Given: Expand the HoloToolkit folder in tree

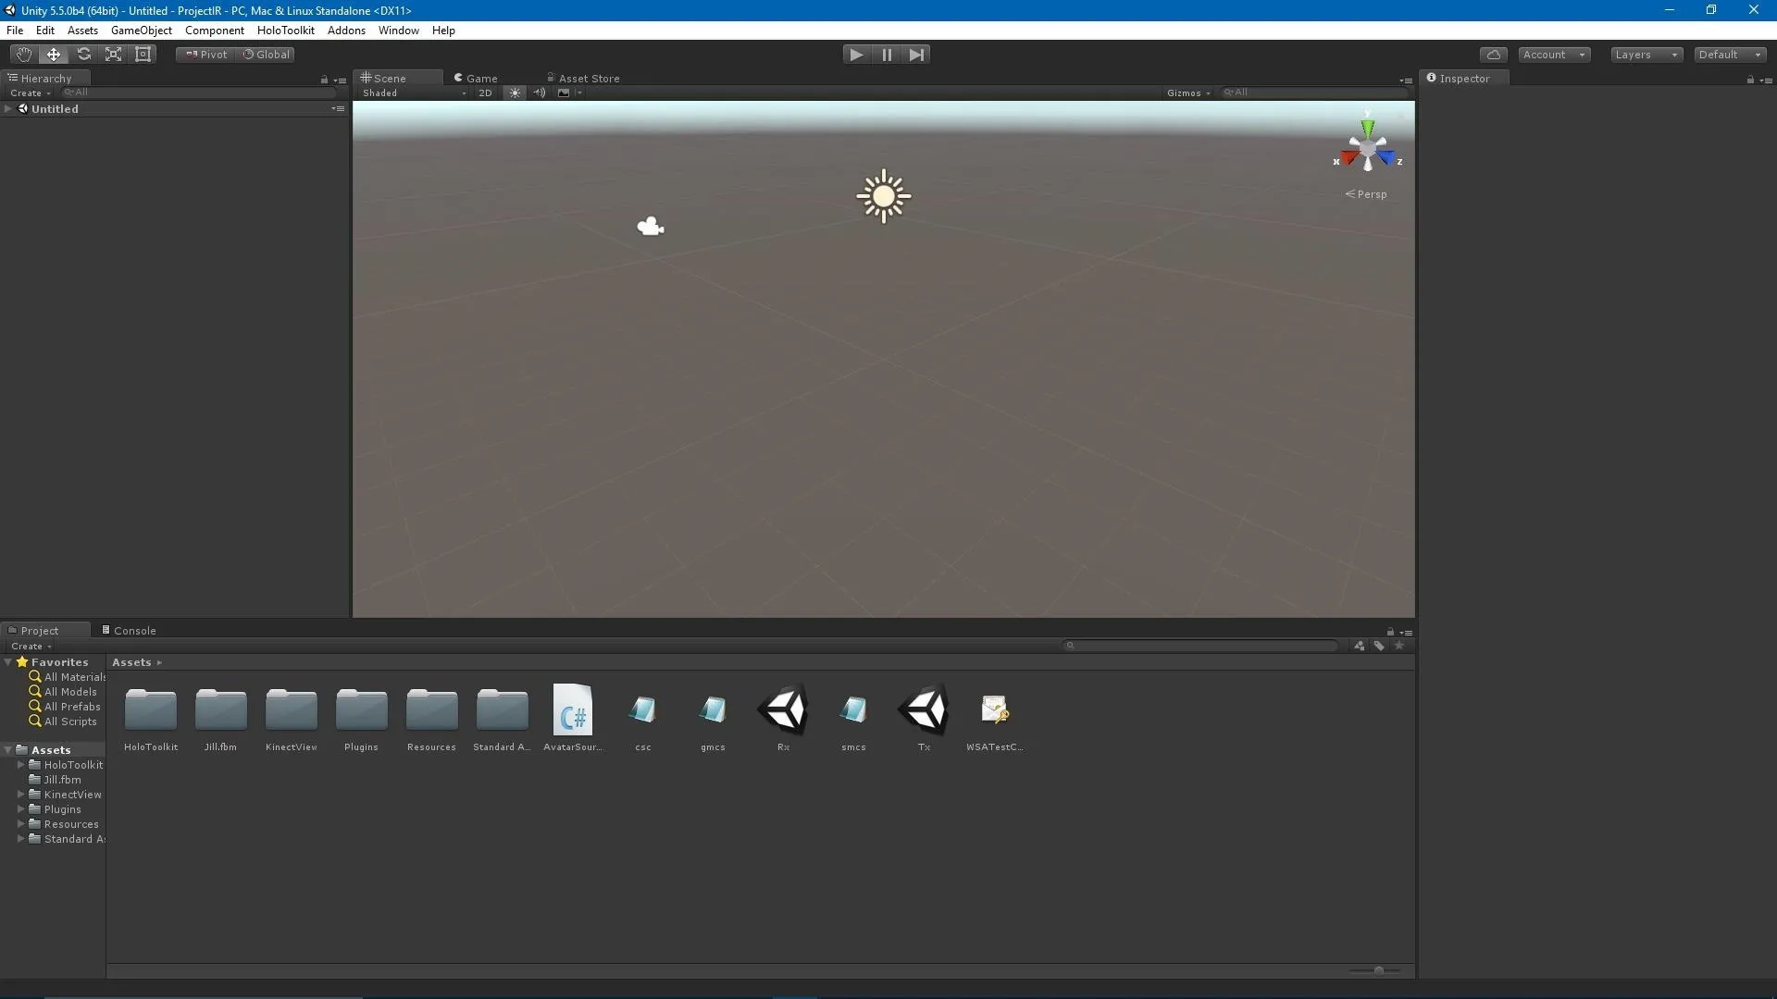Looking at the screenshot, I should [20, 765].
